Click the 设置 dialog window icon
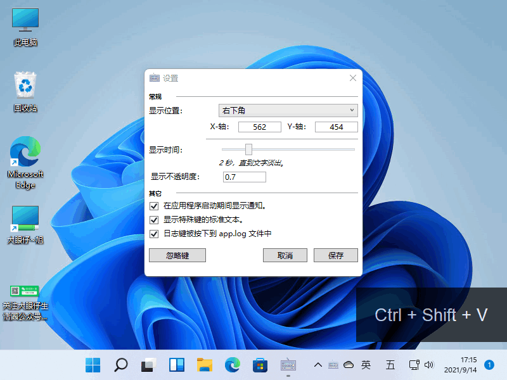Image resolution: width=507 pixels, height=380 pixels. tap(155, 78)
